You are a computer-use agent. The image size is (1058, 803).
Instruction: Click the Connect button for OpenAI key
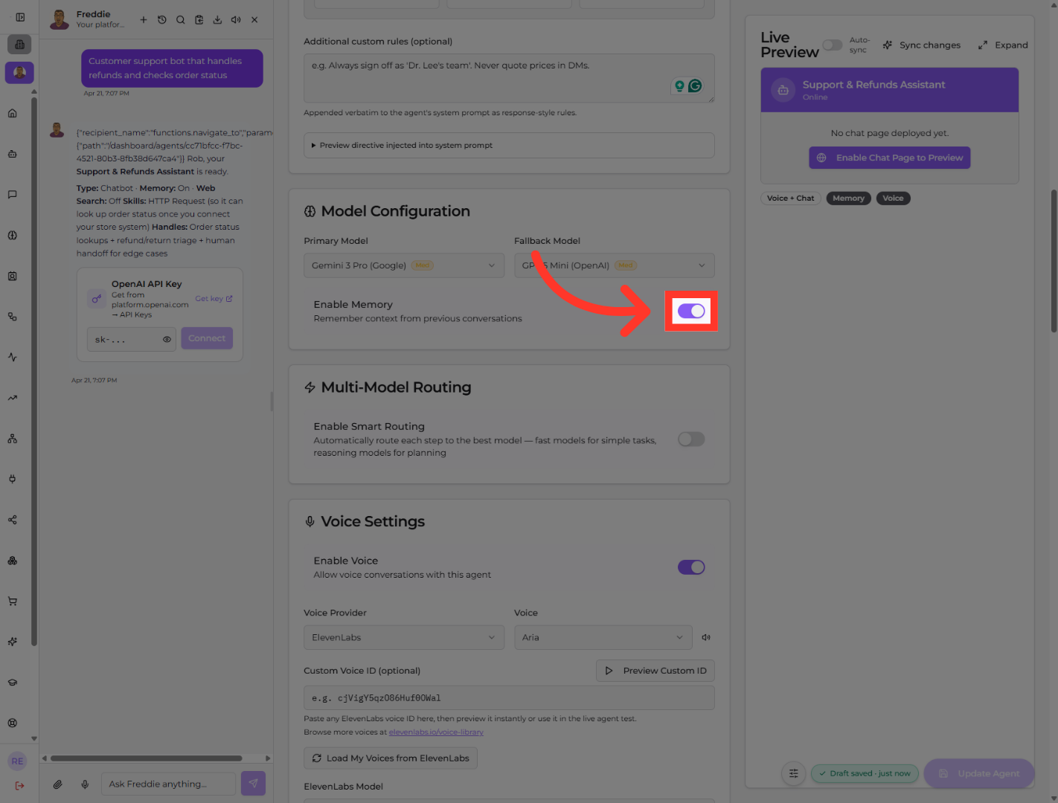(x=207, y=338)
